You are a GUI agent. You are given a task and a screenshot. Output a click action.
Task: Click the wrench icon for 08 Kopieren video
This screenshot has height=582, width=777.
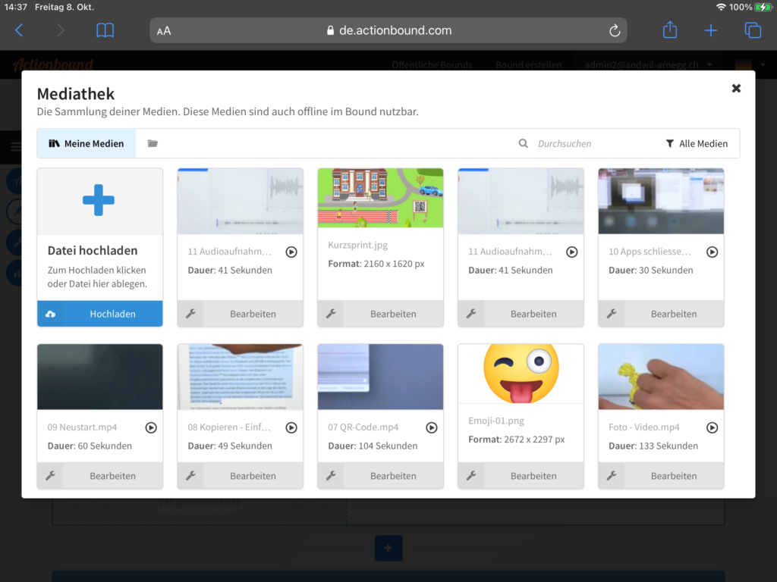click(x=190, y=476)
